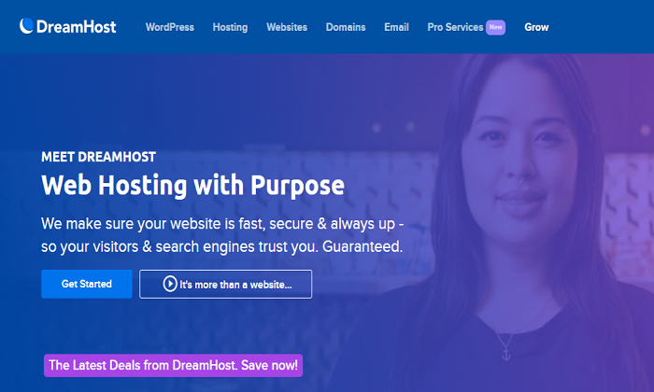Open the Hosting navigation menu
Screen dimensions: 654x392
pos(230,27)
